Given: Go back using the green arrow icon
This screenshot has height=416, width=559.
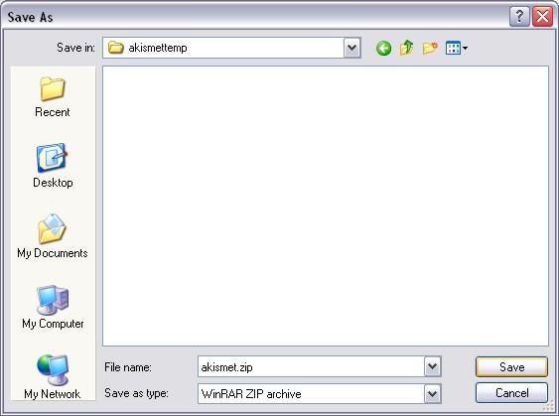Looking at the screenshot, I should pos(383,48).
